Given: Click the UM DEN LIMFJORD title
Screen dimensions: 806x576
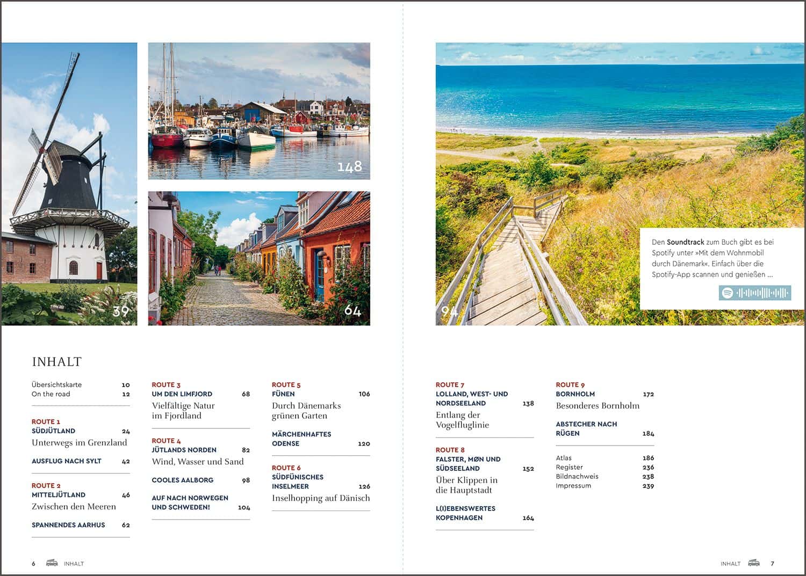Looking at the screenshot, I should [x=182, y=394].
